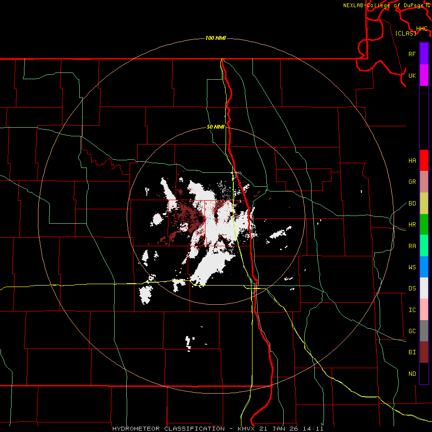Click the 50 NMI range ring label
Viewport: 432px width, 432px height.
(216, 127)
